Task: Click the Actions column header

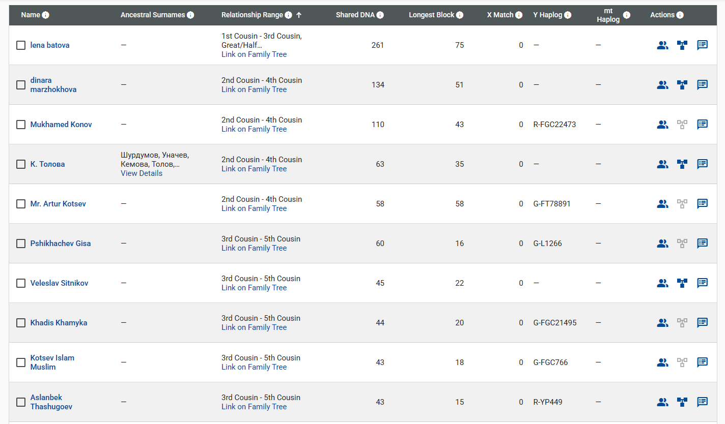Action: tap(662, 15)
